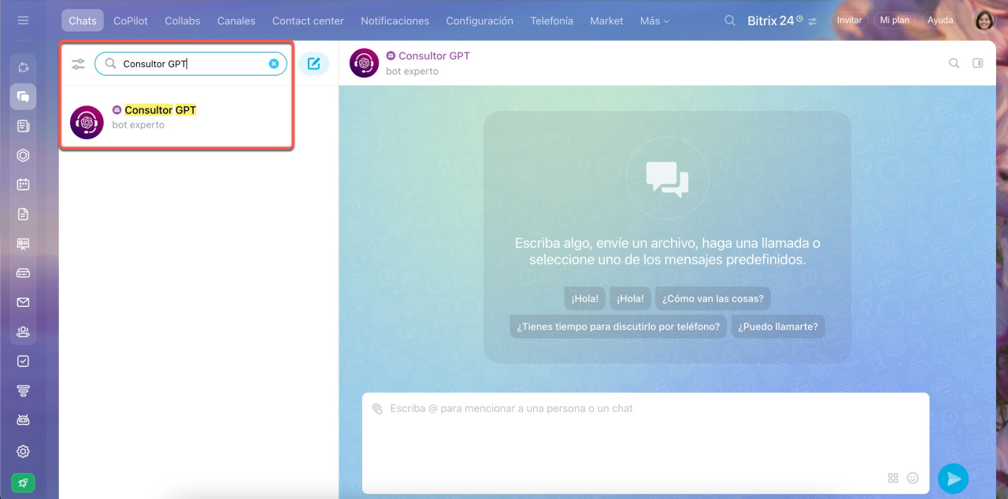The image size is (1008, 499).
Task: Open header sliders settings icon
Action: pyautogui.click(x=813, y=20)
